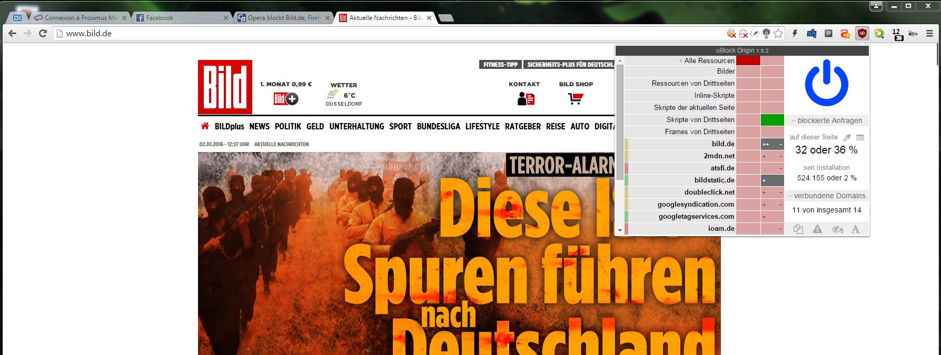Switch to the Facebook tab

[182, 18]
